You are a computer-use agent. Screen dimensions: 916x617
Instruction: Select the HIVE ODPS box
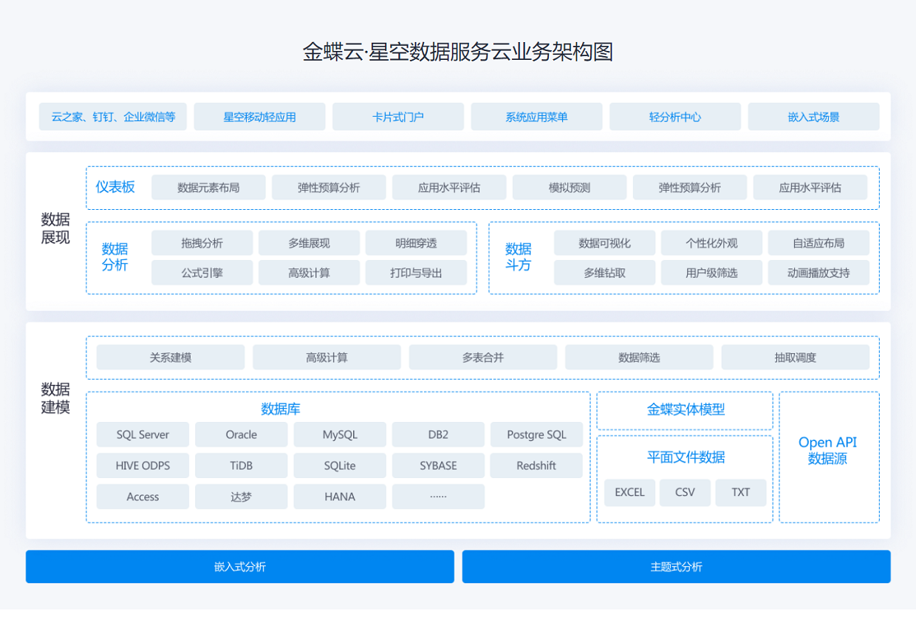pos(143,466)
